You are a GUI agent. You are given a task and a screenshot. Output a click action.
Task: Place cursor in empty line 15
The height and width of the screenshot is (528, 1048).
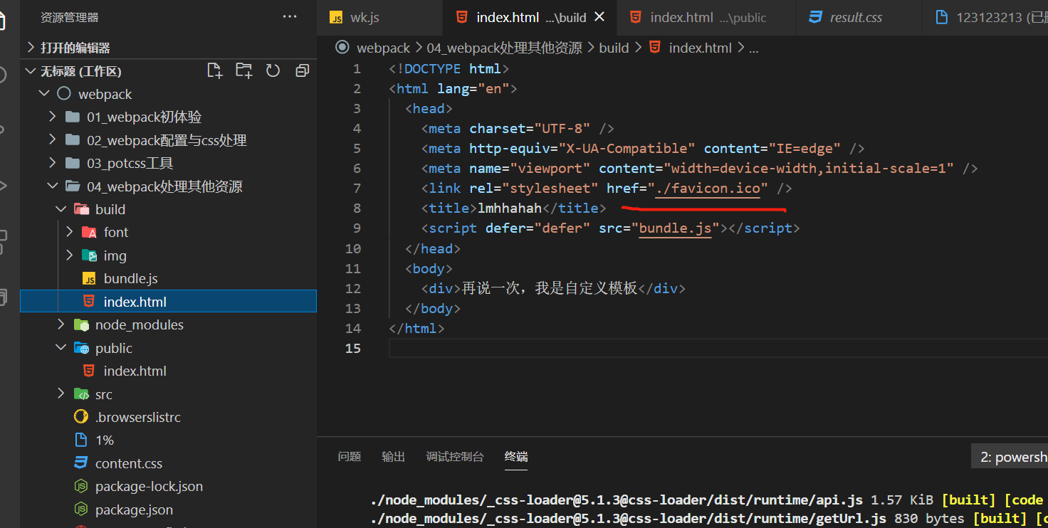tap(718, 348)
